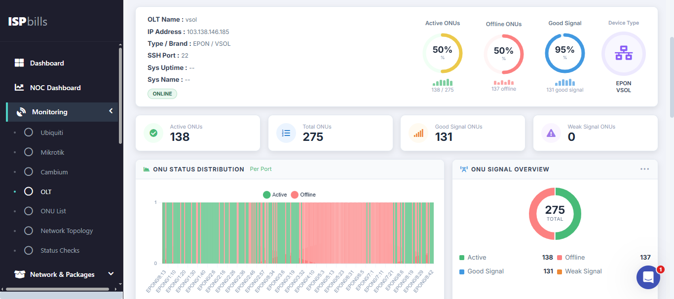Click the antenna icon on ONU Signal Overview header

click(x=463, y=169)
